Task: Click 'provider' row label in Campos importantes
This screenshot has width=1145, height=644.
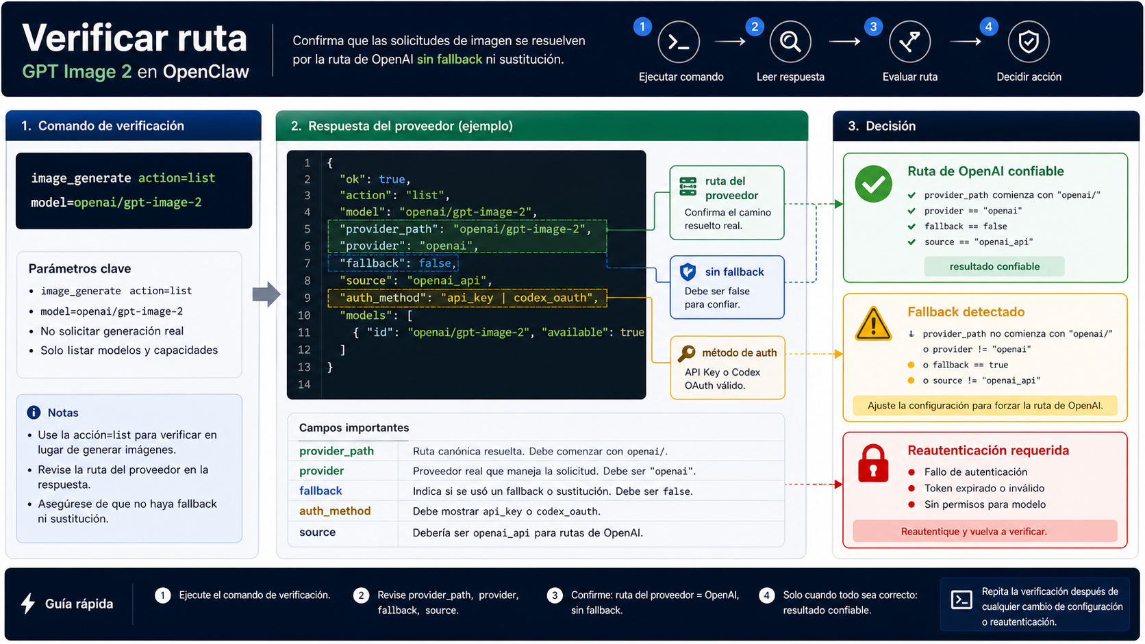Action: pyautogui.click(x=321, y=471)
